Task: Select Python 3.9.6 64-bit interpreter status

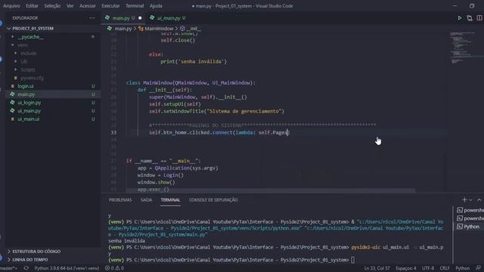Action: 67,268
